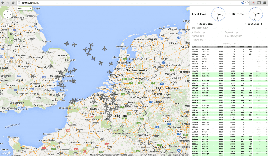Pan the map left with the arrow control
Viewport: 268px width, 156px height.
pos(5,14)
